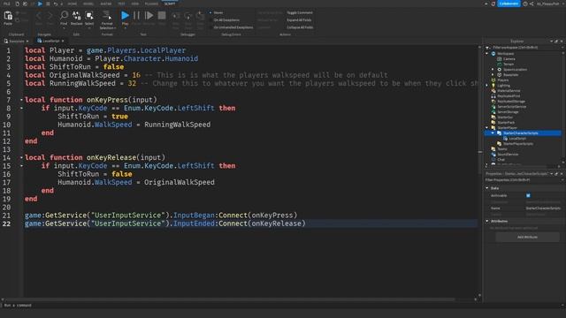Select Teams service in Explorer
The height and width of the screenshot is (318, 566).
502,149
